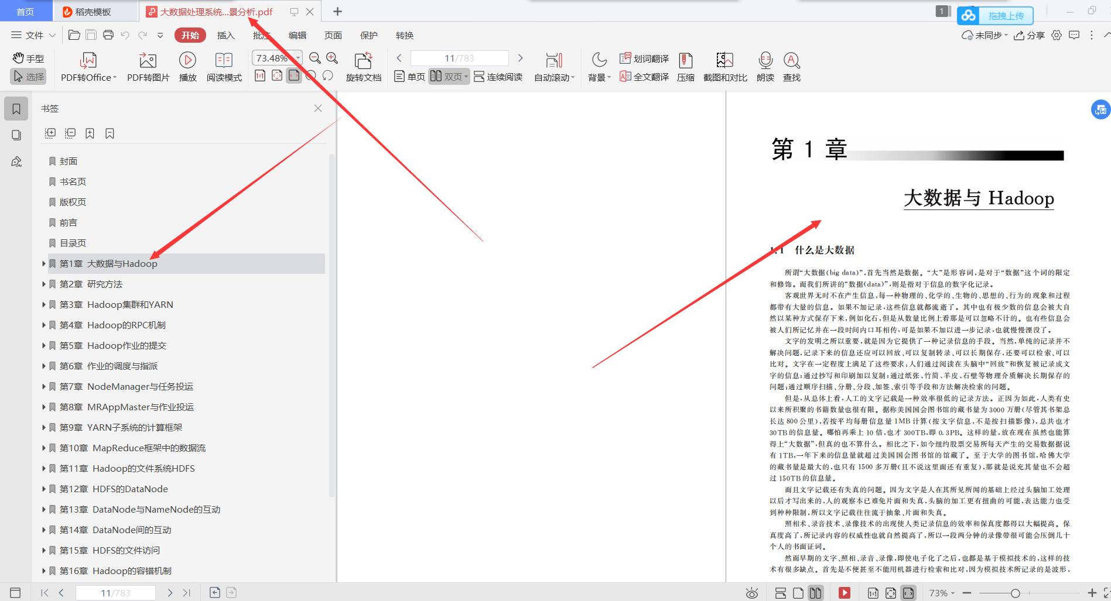Click 未同步 sync status button
The image size is (1111, 601).
tap(984, 35)
